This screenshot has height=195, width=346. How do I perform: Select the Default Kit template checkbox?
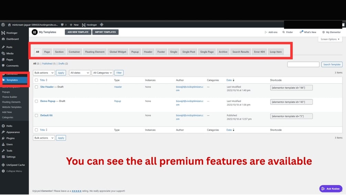[x=36, y=115]
